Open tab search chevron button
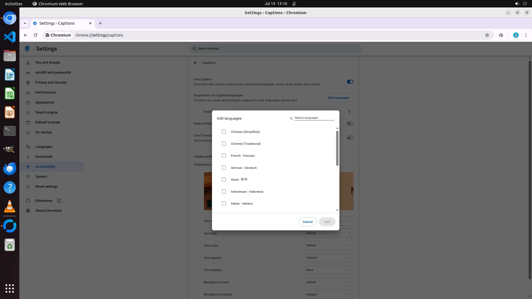Screen dimensions: 532x299 pos(25,23)
